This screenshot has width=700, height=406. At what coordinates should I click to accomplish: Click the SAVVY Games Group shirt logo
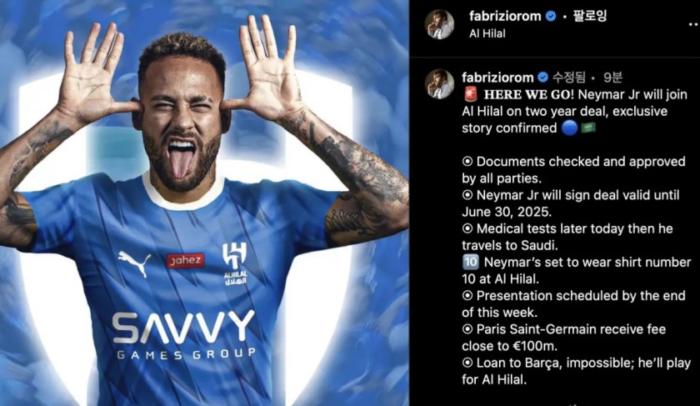pyautogui.click(x=183, y=335)
